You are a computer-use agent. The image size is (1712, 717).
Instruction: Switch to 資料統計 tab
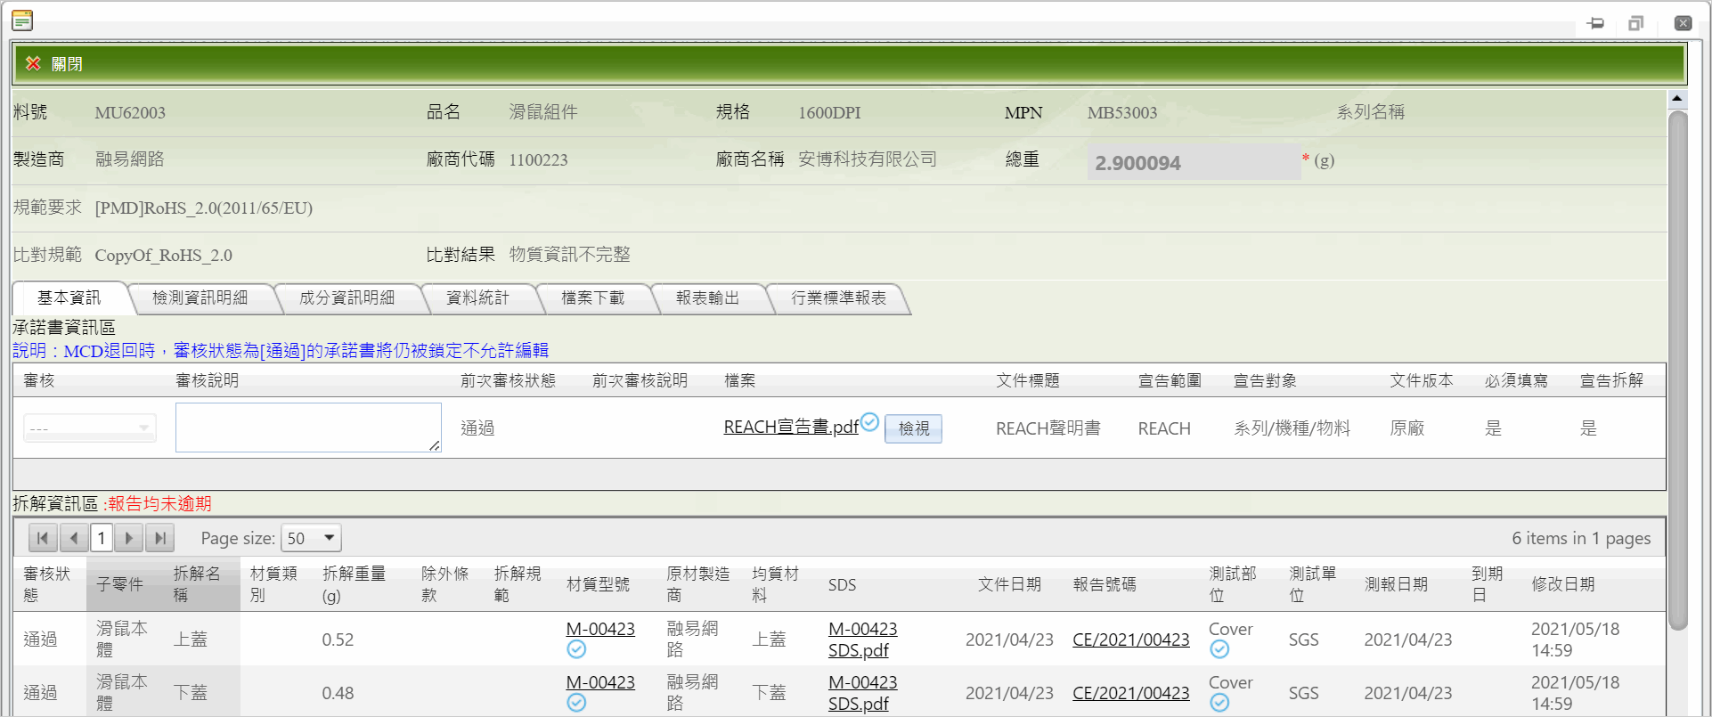(478, 297)
